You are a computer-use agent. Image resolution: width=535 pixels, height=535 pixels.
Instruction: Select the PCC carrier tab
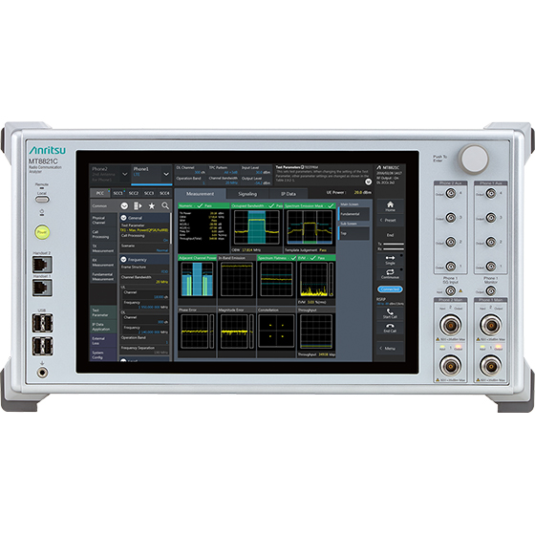tap(99, 193)
